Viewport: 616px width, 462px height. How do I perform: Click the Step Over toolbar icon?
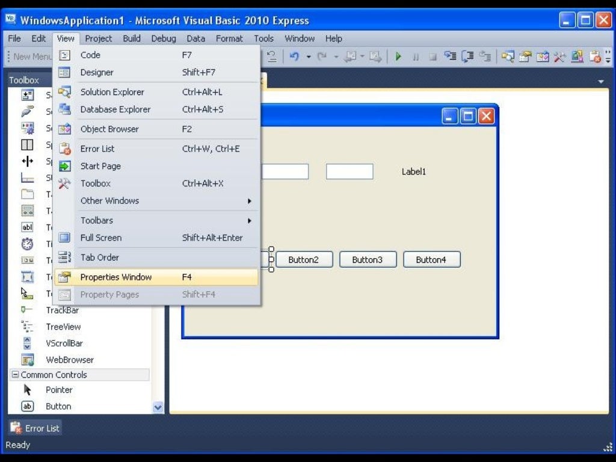[467, 57]
